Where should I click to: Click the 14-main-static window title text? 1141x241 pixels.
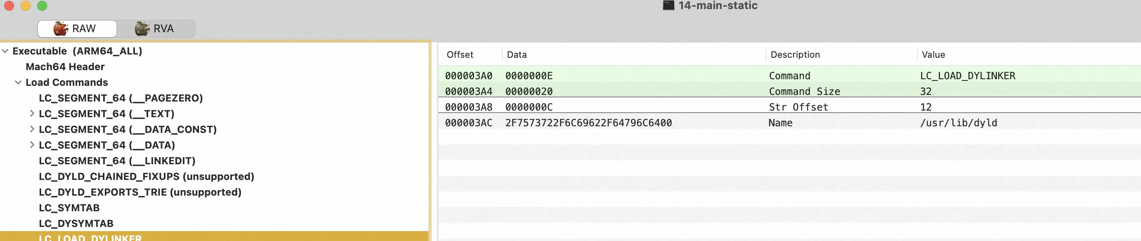718,5
